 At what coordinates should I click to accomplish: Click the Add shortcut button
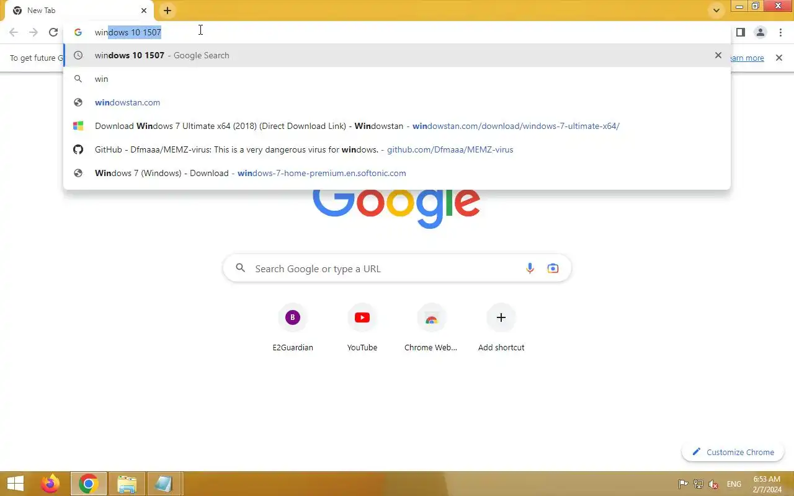(x=501, y=329)
